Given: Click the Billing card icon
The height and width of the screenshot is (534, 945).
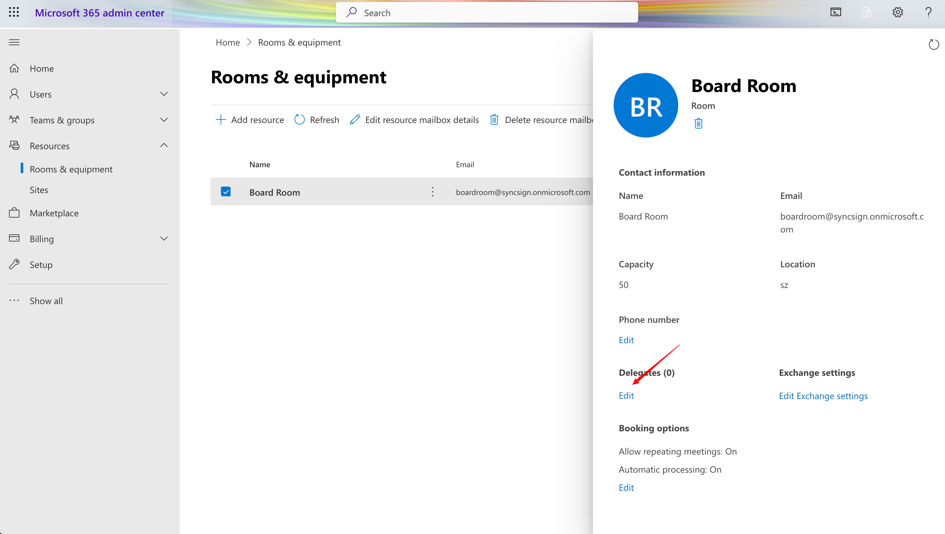Looking at the screenshot, I should (x=14, y=238).
